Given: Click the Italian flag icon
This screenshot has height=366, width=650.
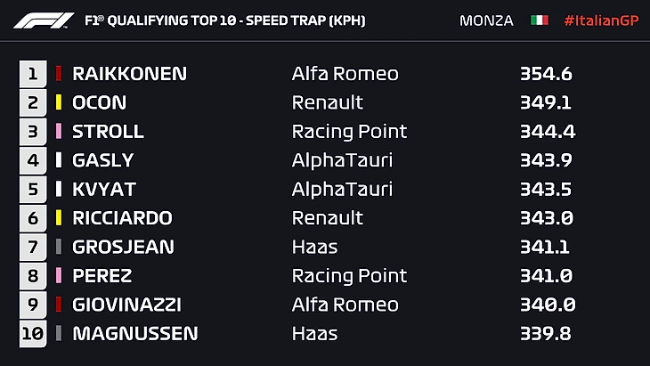Looking at the screenshot, I should pos(540,20).
